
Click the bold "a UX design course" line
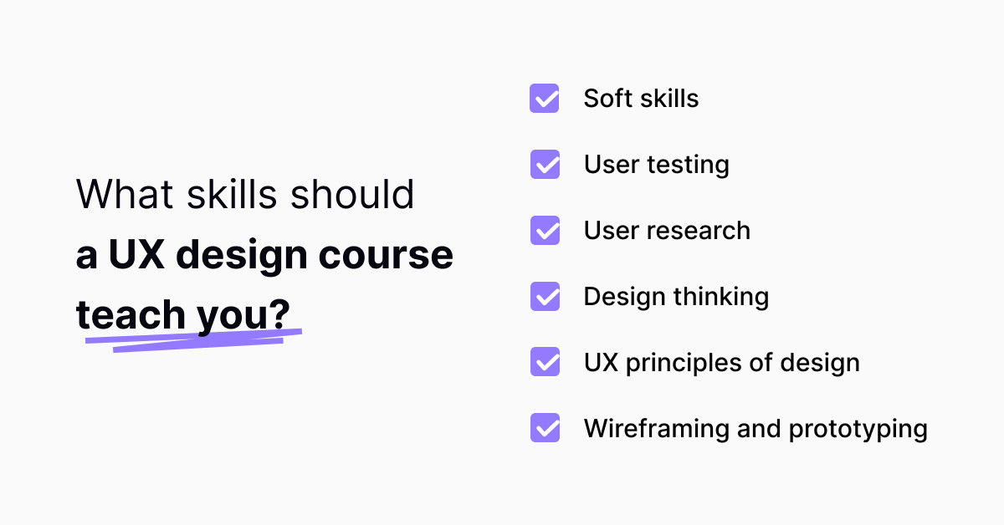coord(264,255)
